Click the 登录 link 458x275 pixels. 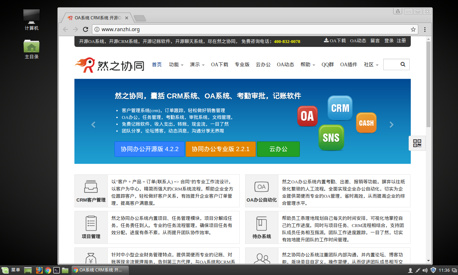[x=389, y=41]
